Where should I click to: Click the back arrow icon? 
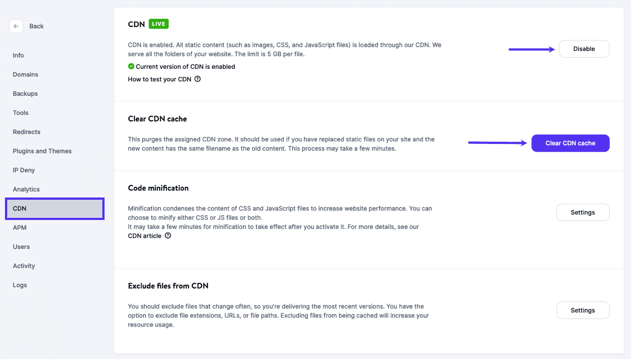[x=16, y=26]
